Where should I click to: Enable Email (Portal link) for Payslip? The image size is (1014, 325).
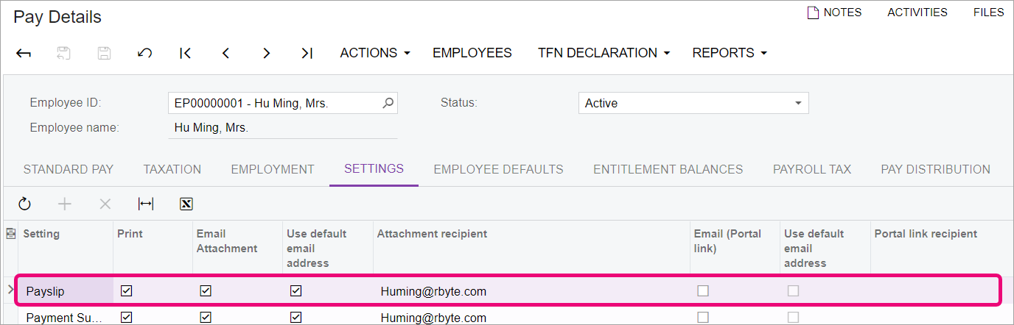coord(703,291)
